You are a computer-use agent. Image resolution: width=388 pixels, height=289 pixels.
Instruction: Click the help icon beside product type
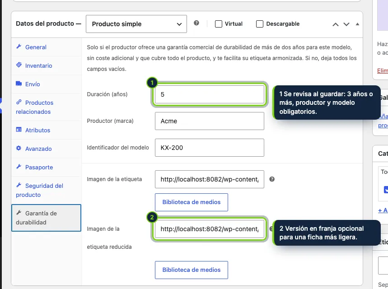196,23
